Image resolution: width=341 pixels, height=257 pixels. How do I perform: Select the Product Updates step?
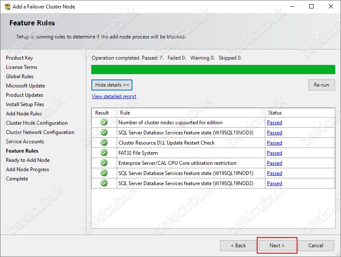coord(25,95)
